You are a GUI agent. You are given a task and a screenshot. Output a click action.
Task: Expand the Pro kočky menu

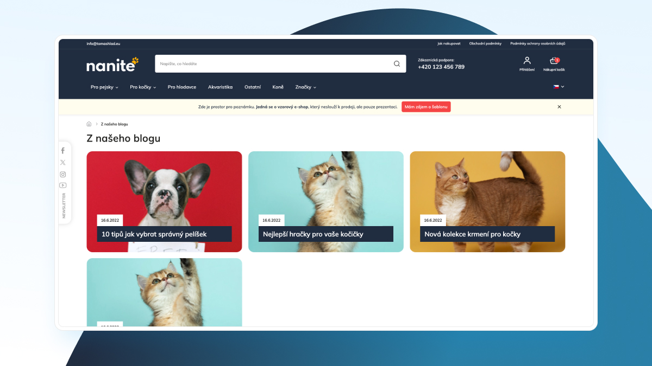143,87
